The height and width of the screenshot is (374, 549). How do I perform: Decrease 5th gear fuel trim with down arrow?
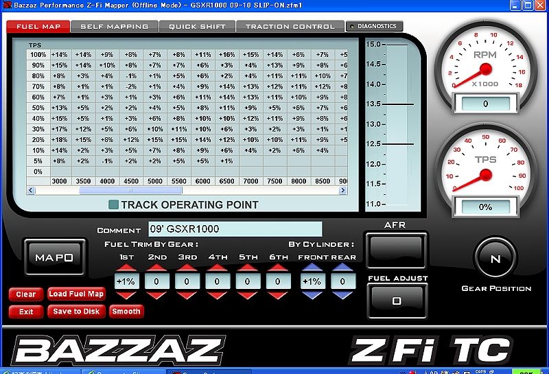click(248, 295)
